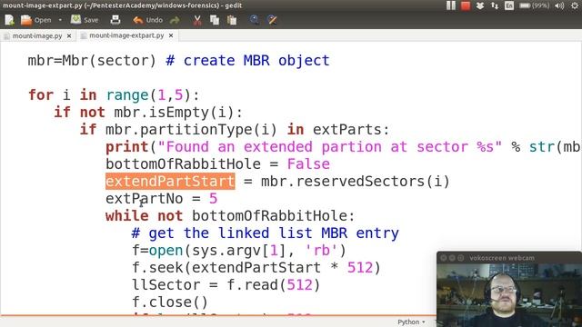Viewport: 582px width, 327px height.
Task: Click the '# create MBR object' comment
Action: (x=247, y=61)
